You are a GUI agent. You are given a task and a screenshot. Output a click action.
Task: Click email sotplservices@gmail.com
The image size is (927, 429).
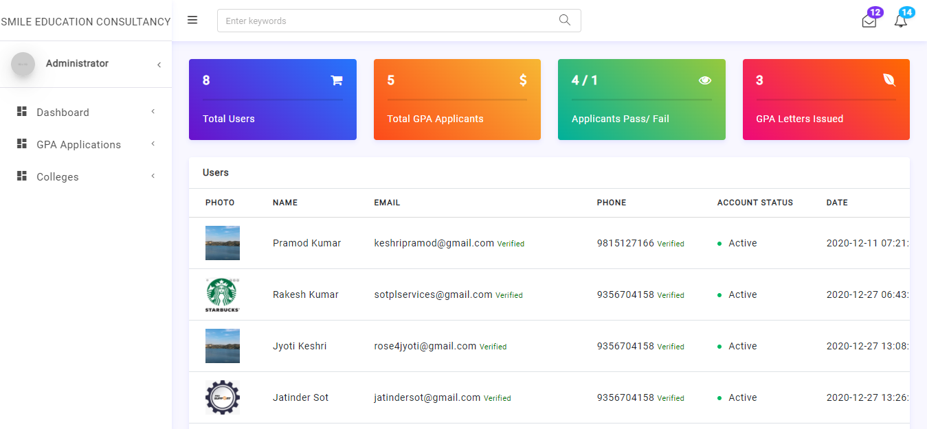click(x=433, y=294)
